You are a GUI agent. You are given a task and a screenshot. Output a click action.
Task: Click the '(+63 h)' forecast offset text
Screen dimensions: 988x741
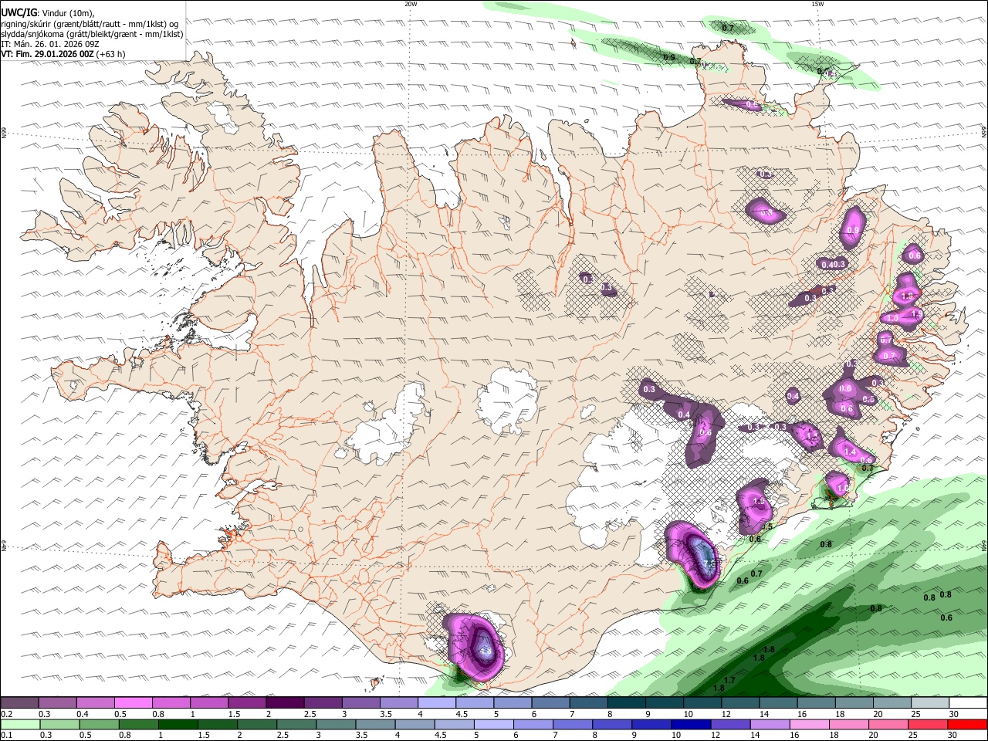[x=111, y=54]
